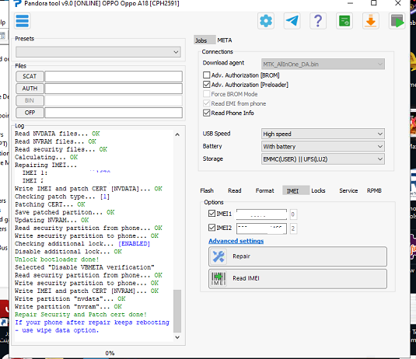
Task: Open help with the question mark icon
Action: click(x=318, y=21)
